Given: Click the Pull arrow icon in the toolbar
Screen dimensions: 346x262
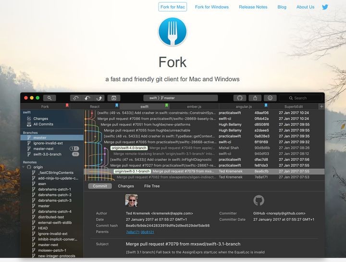Looking at the screenshot, I should [87, 98].
